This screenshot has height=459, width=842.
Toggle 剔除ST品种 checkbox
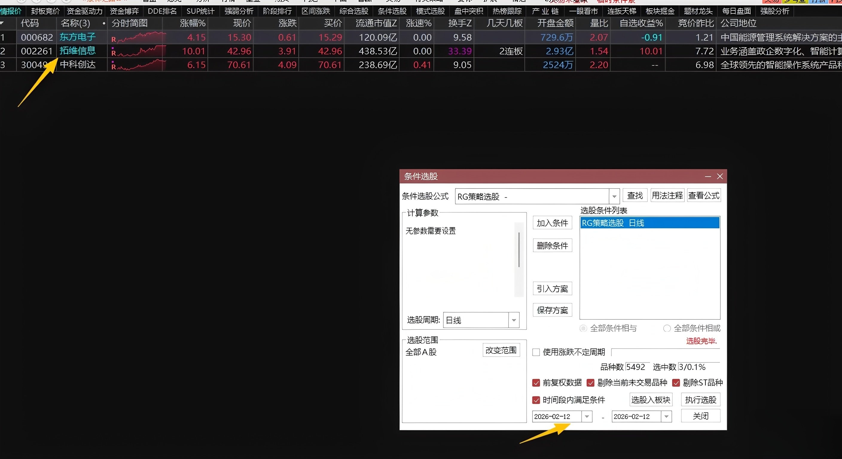tap(676, 382)
